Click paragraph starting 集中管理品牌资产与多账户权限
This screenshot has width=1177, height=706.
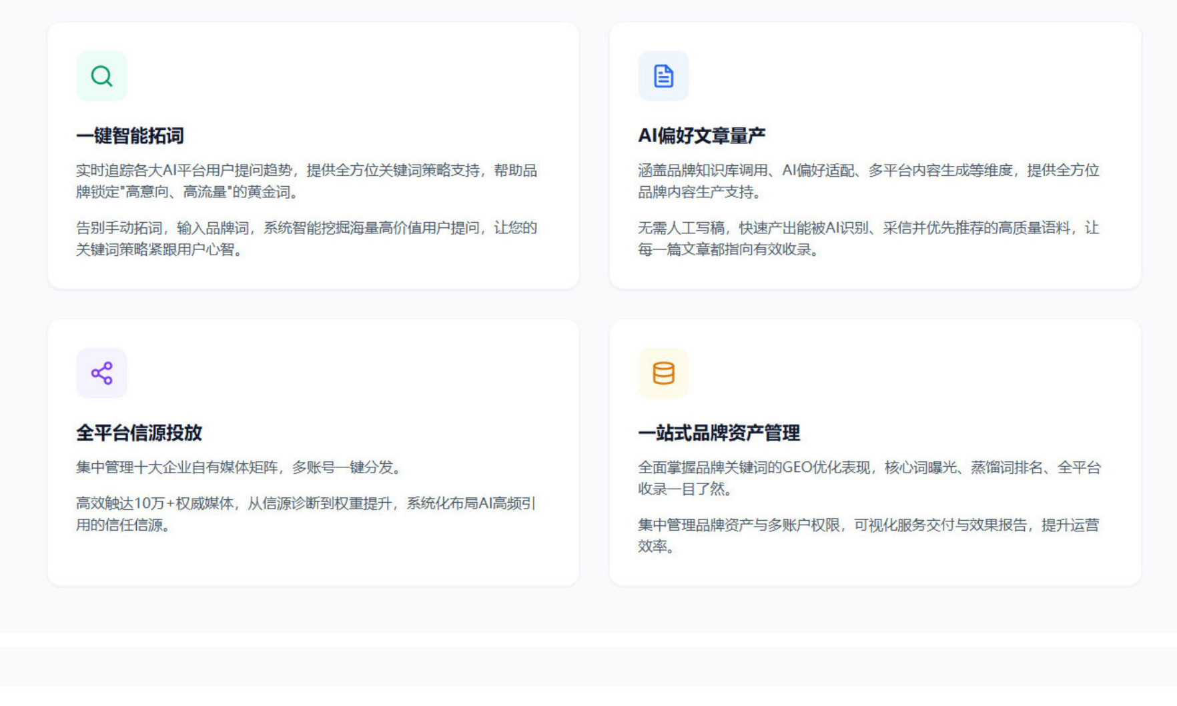(869, 535)
